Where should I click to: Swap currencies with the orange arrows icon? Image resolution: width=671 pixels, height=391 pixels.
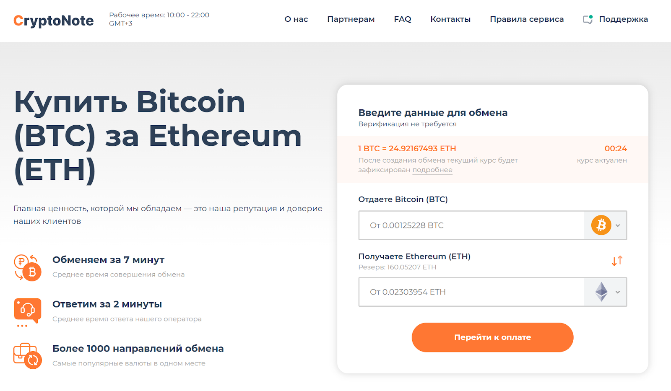617,261
